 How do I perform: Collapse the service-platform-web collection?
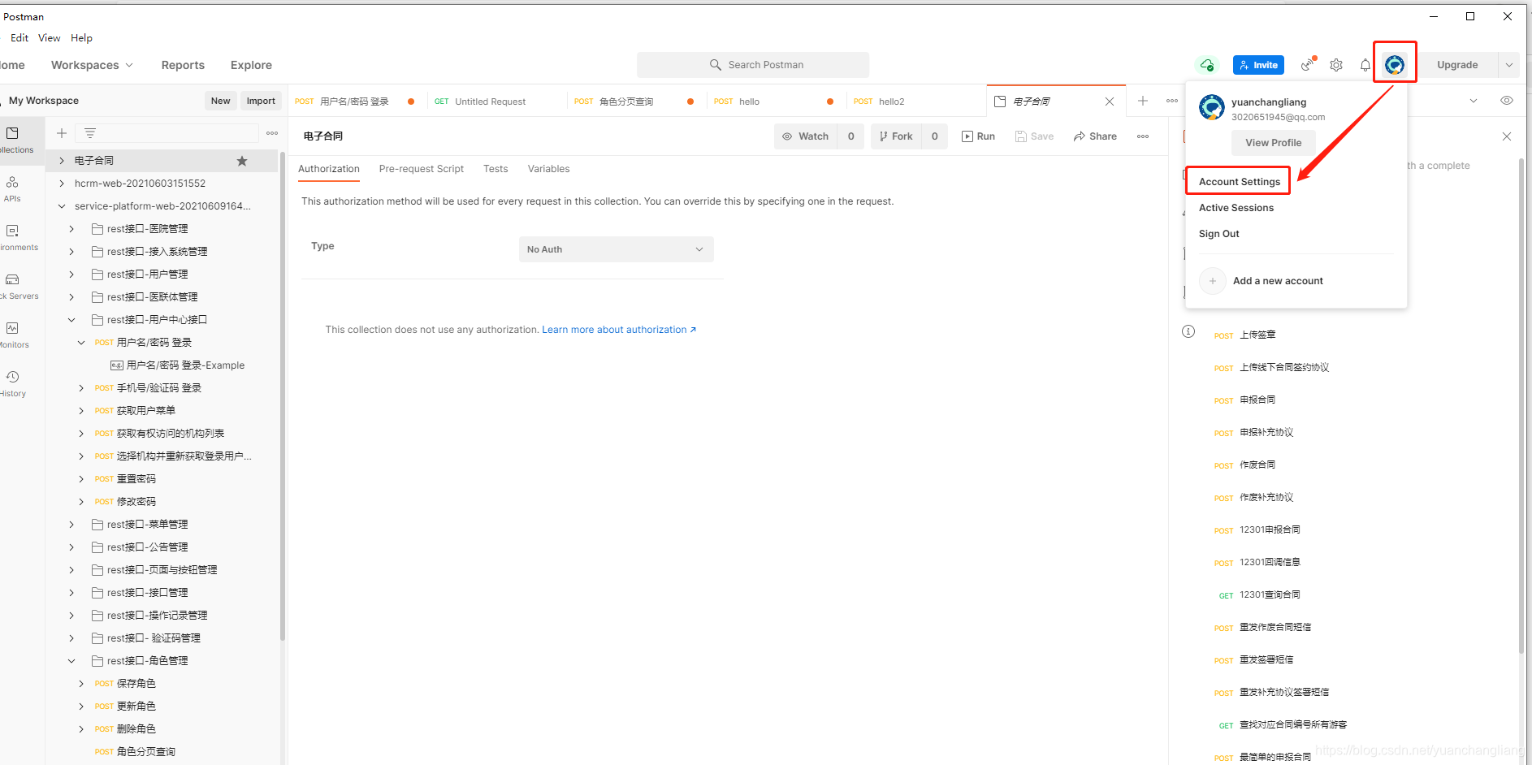click(62, 206)
